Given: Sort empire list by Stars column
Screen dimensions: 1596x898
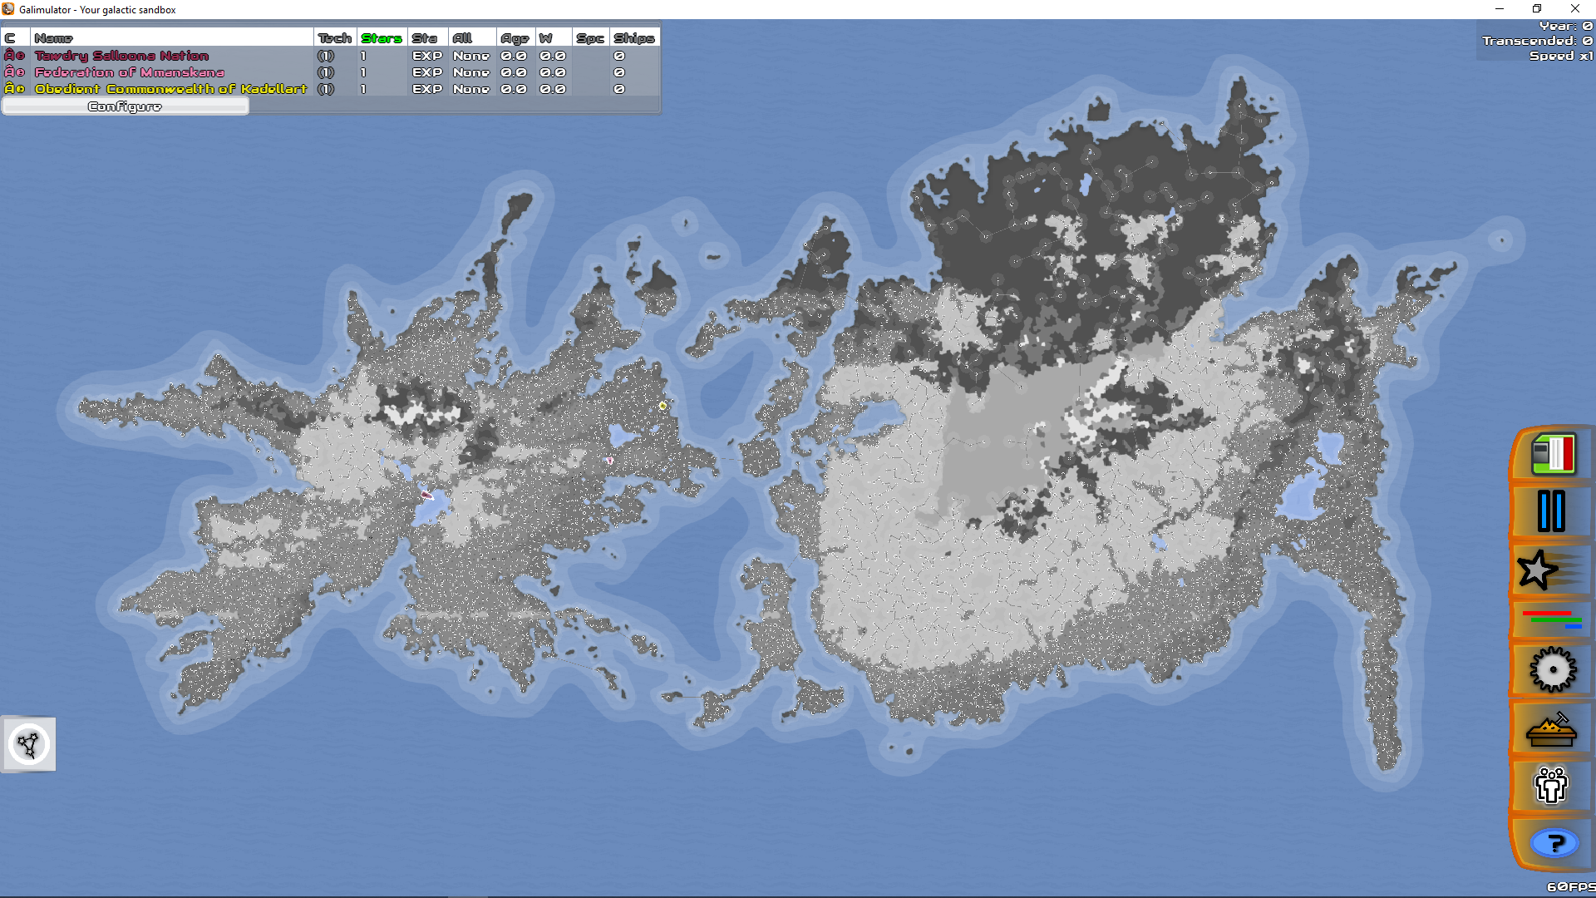Looking at the screenshot, I should tap(382, 38).
